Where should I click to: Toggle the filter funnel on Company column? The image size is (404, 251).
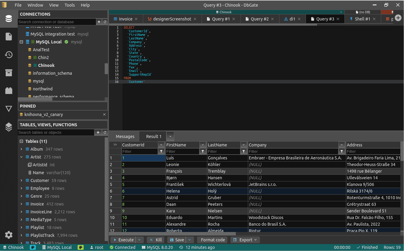click(342, 151)
